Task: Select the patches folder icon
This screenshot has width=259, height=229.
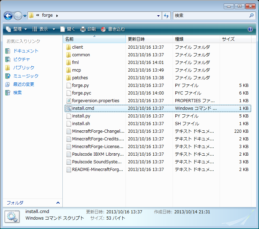Action: (x=68, y=78)
